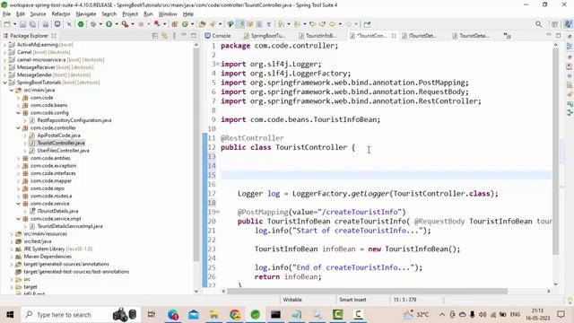Open Task View on the taskbar

coord(151,315)
